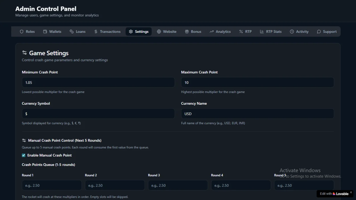This screenshot has height=200, width=356.
Task: Click the shield icon beside Roles
Action: point(22,32)
